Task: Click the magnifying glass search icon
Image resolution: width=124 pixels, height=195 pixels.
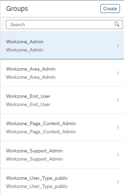Action: pos(117,25)
